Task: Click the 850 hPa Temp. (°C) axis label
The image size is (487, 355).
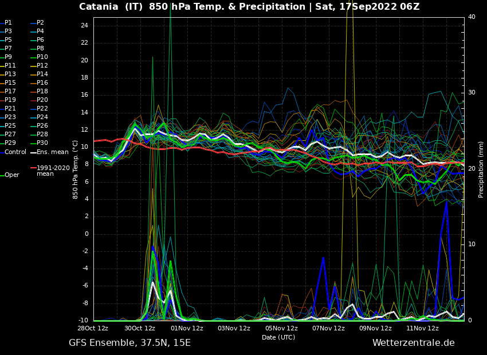Action: tap(76, 169)
